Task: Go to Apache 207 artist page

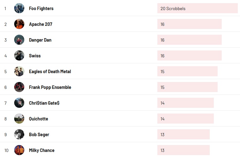Action: pos(40,24)
